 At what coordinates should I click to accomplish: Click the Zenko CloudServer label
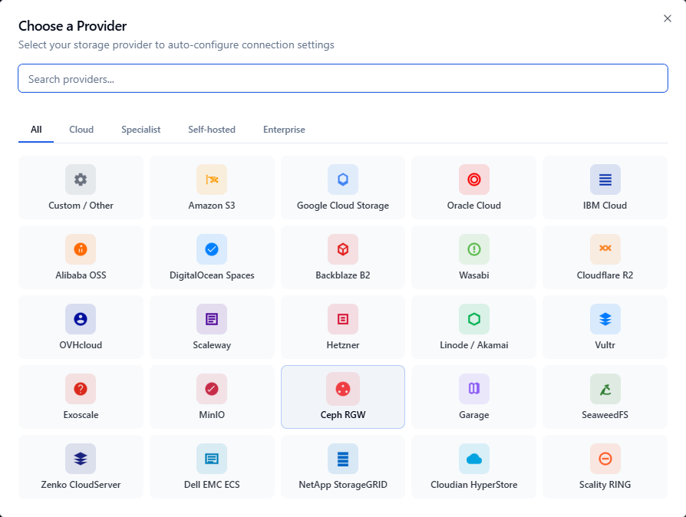[81, 485]
